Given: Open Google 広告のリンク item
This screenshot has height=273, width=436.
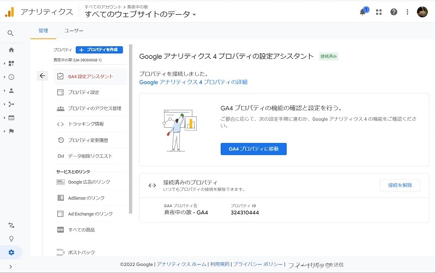Looking at the screenshot, I should click(x=90, y=182).
